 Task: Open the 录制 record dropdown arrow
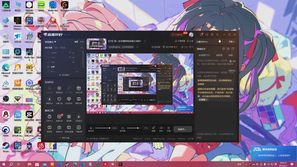[164, 128]
